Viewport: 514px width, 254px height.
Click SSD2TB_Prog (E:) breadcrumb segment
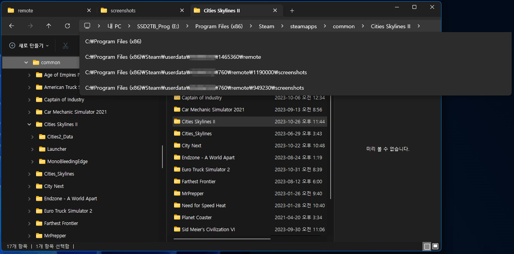point(158,26)
